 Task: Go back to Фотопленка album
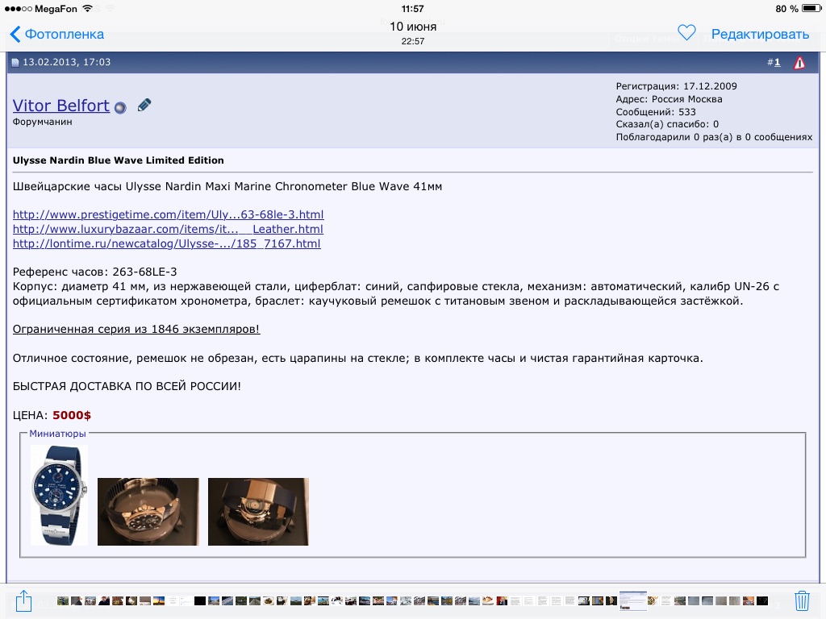[56, 34]
